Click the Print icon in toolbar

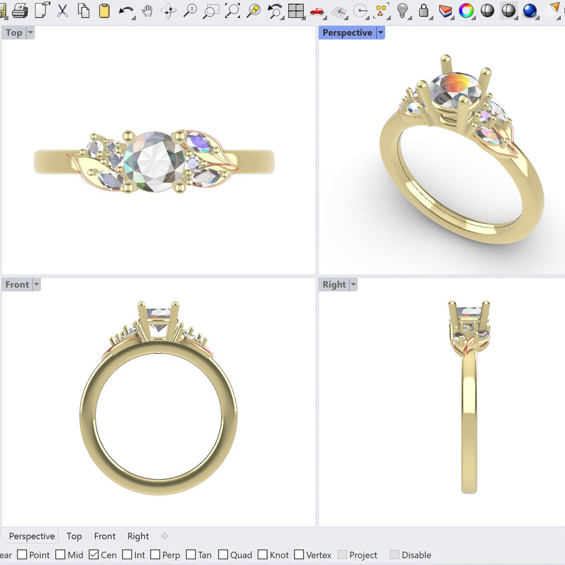point(20,10)
